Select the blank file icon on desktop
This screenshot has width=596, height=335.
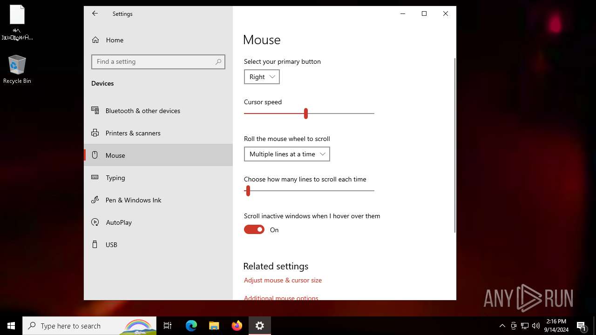click(17, 22)
